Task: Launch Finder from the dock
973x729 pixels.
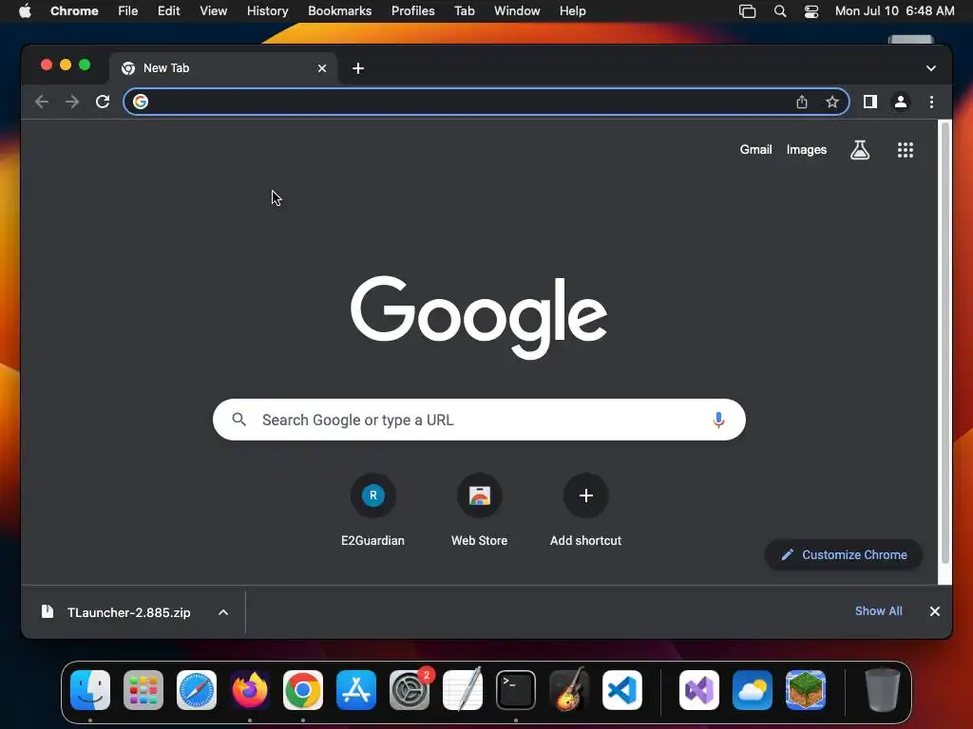Action: point(90,690)
